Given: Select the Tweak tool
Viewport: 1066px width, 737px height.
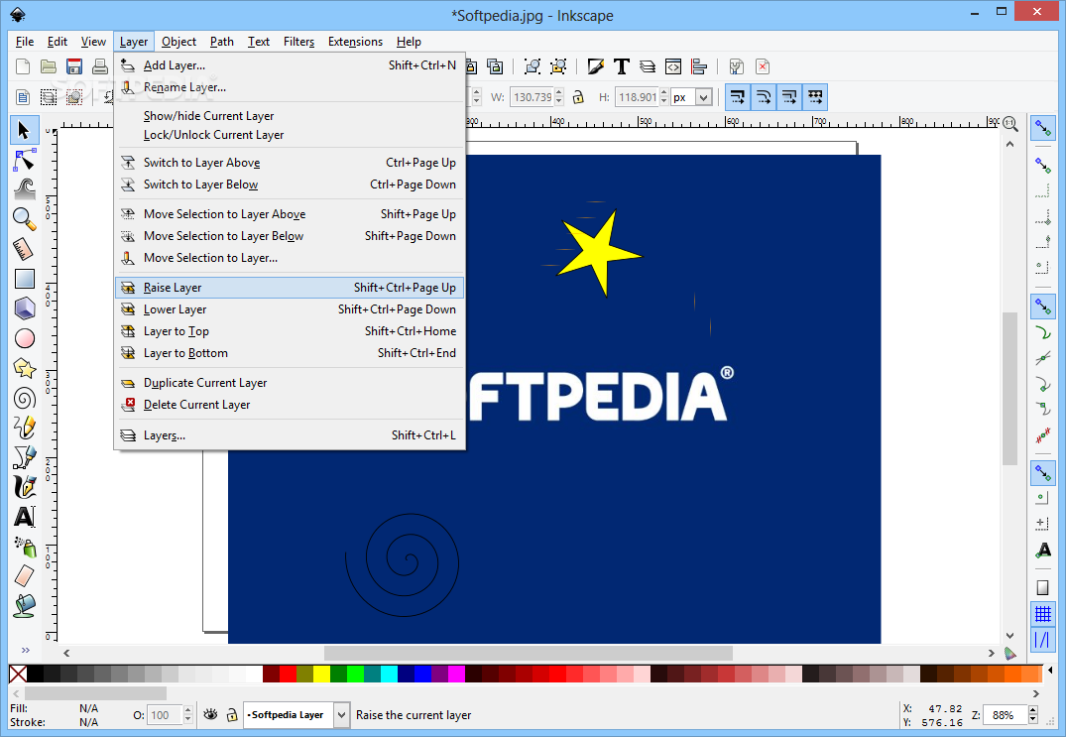Looking at the screenshot, I should pyautogui.click(x=24, y=189).
